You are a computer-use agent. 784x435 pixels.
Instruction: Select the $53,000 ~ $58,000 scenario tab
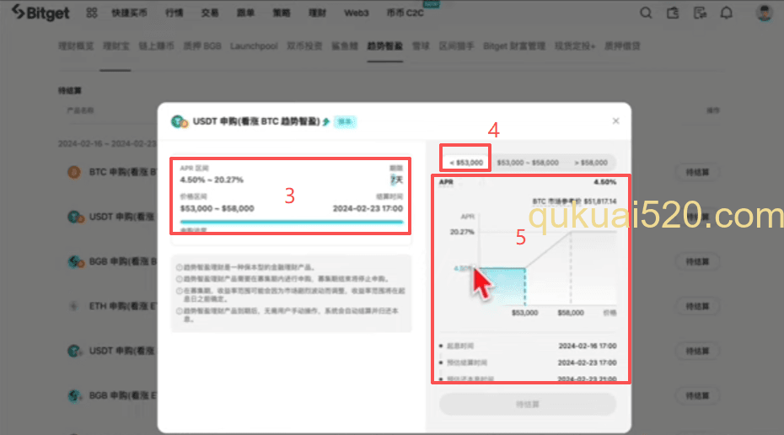pyautogui.click(x=528, y=163)
